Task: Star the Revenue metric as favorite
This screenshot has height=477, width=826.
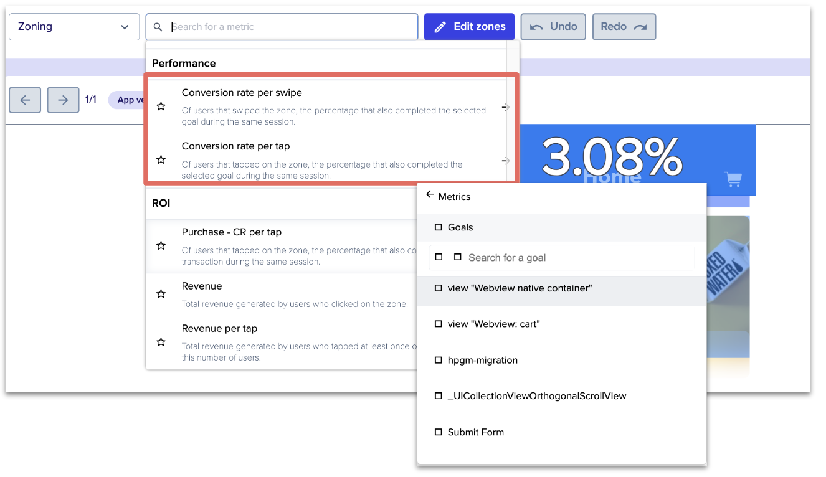Action: [161, 293]
